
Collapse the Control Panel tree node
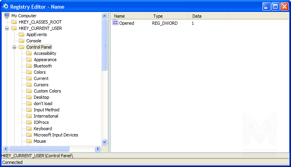14,47
